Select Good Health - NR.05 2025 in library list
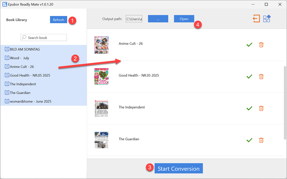This screenshot has width=287, height=179. click(x=44, y=75)
